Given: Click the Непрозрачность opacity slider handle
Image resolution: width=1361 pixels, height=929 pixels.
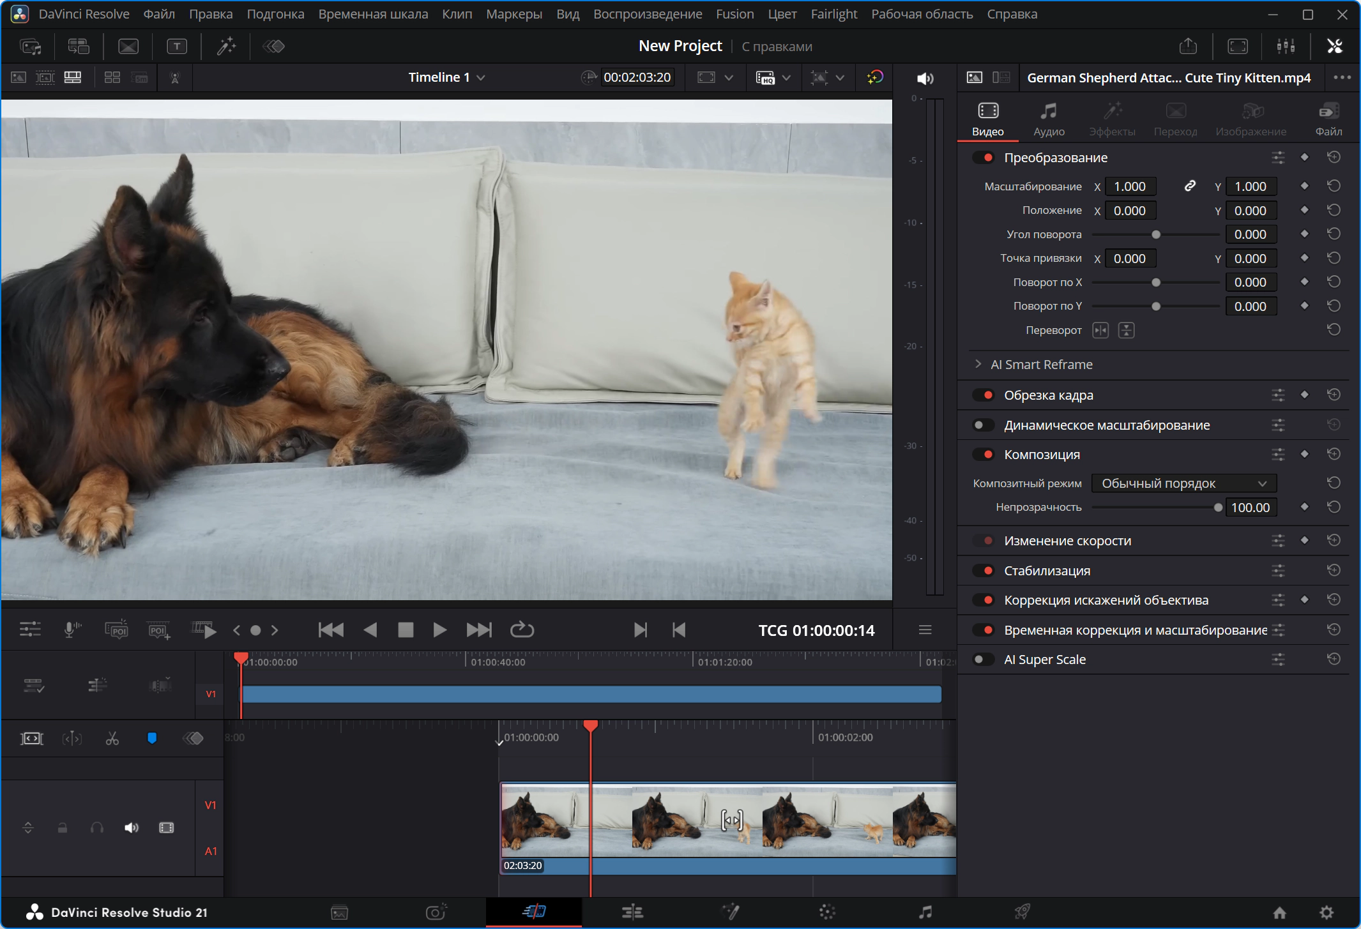Looking at the screenshot, I should click(x=1218, y=508).
